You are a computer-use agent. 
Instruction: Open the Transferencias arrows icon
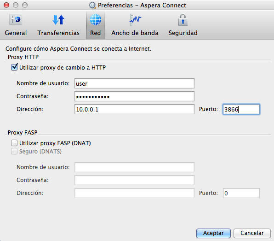(58, 19)
